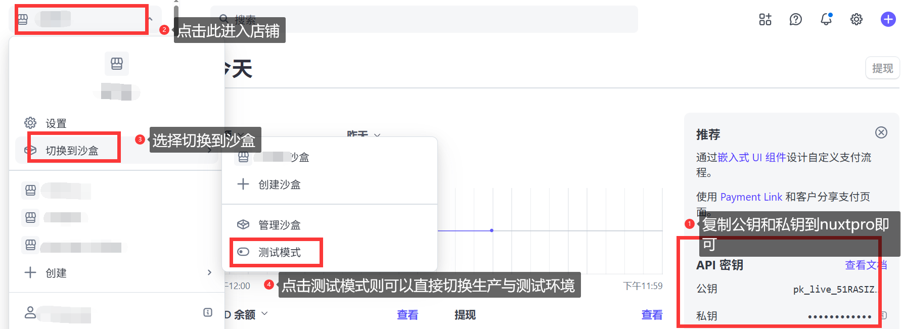This screenshot has height=329, width=901.
Task: Open the help question mark icon
Action: (795, 19)
